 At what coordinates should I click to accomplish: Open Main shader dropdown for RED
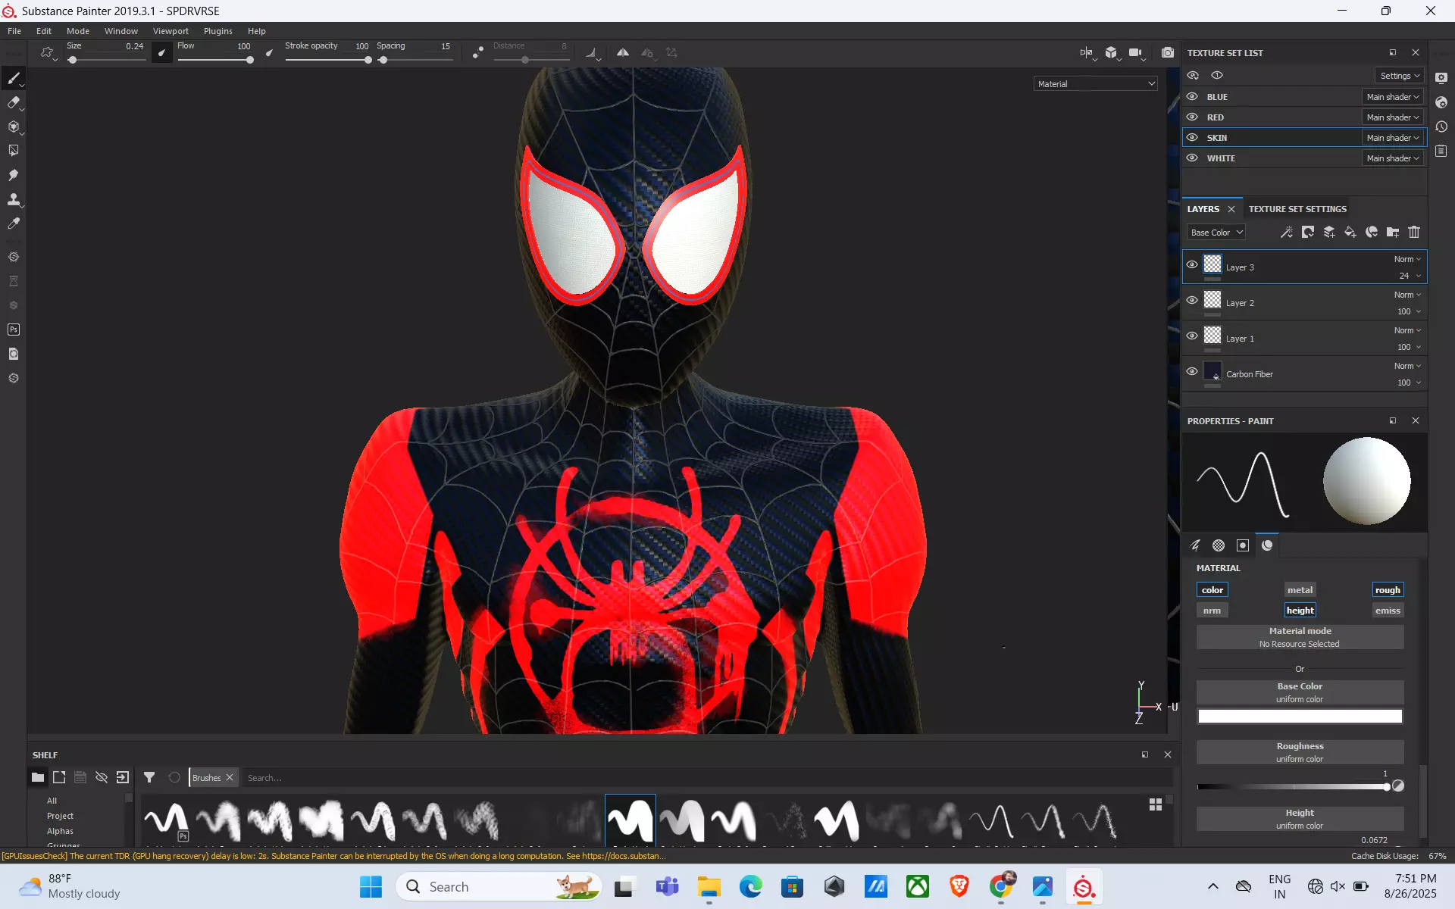1393,117
